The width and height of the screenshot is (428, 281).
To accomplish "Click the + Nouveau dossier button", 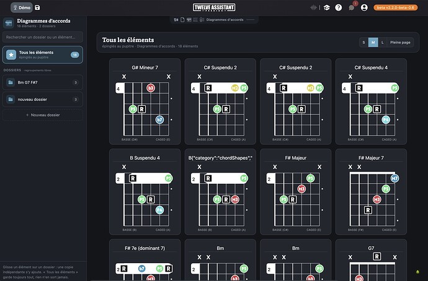I will pyautogui.click(x=43, y=115).
